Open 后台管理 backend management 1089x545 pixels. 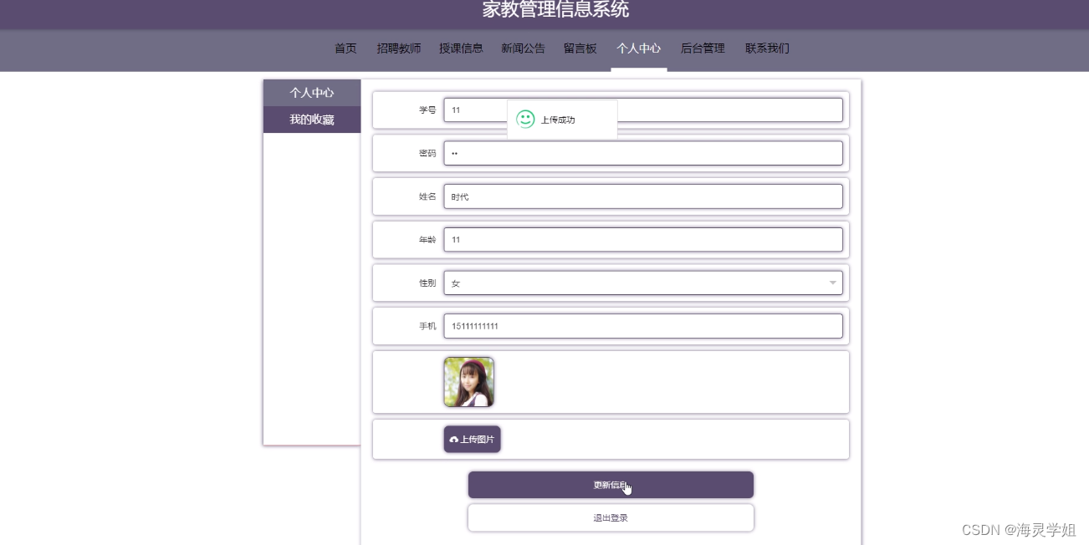703,48
